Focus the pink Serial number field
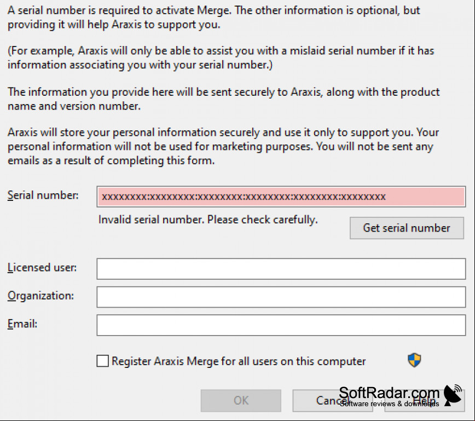 point(281,197)
